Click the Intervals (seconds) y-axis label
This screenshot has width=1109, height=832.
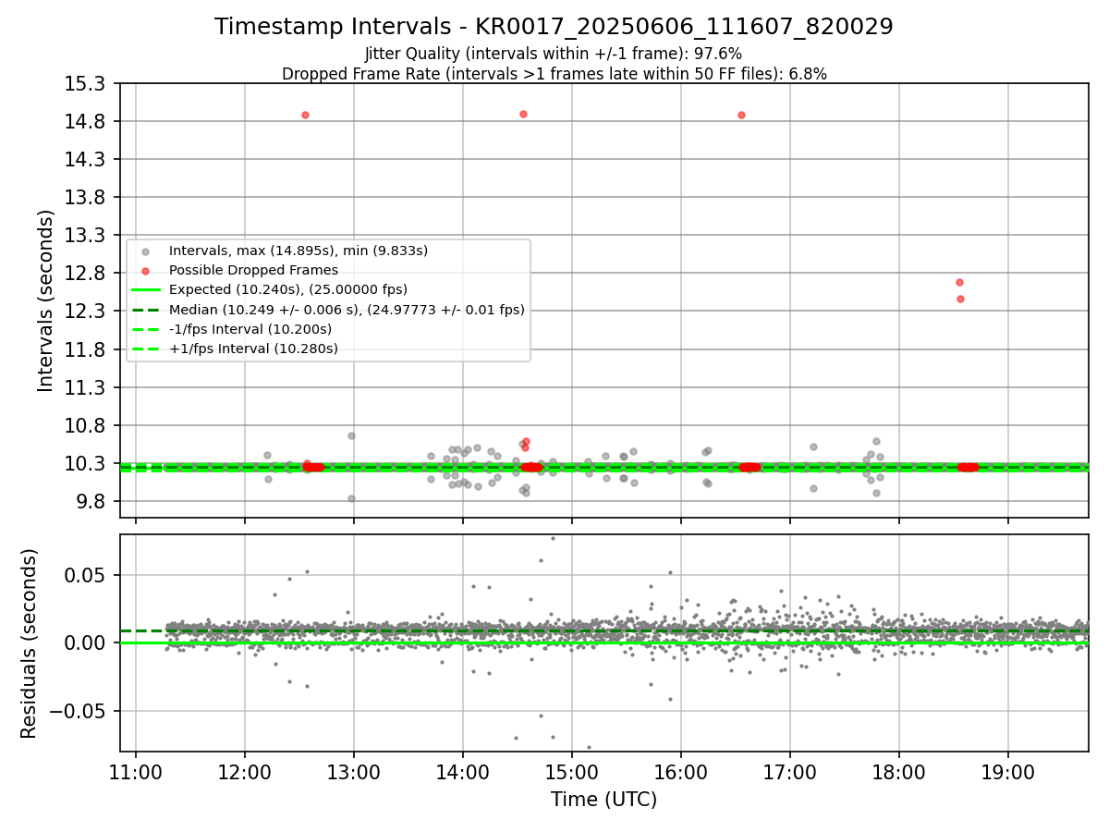pyautogui.click(x=46, y=300)
